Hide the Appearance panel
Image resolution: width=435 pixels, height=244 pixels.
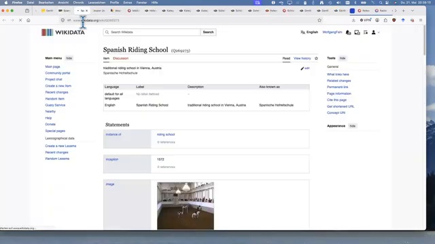coord(352,126)
